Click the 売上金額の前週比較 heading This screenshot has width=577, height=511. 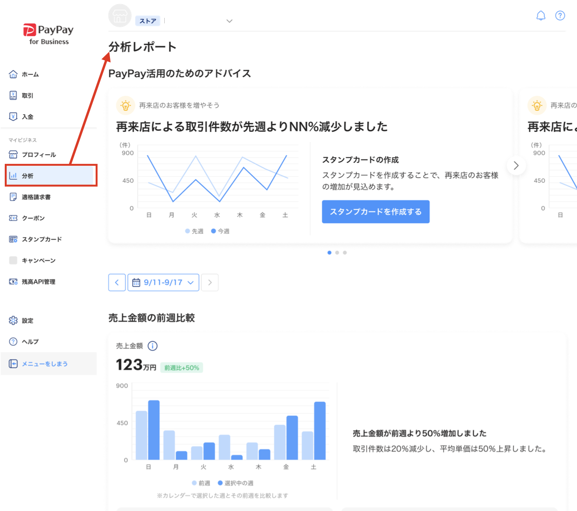coord(152,318)
